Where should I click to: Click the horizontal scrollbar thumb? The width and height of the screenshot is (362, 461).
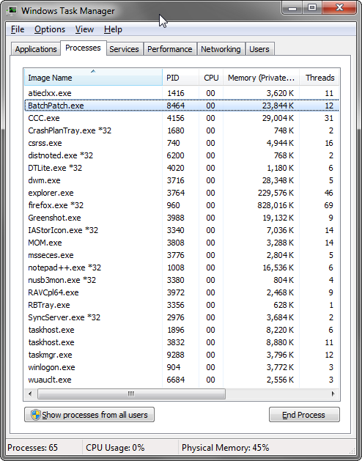(x=131, y=394)
